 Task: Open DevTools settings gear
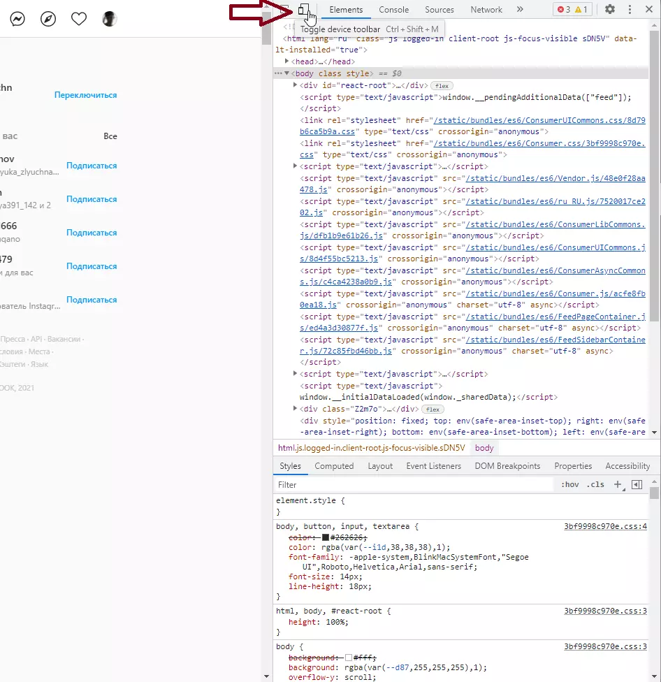tap(610, 9)
